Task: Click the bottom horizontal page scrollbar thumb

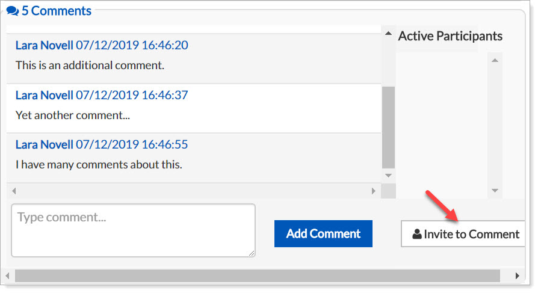Action: point(258,276)
